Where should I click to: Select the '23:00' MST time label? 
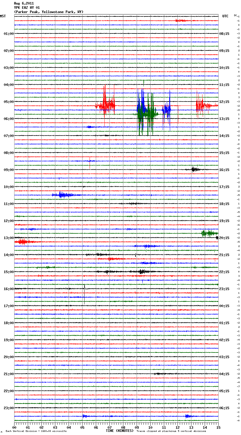[9, 408]
